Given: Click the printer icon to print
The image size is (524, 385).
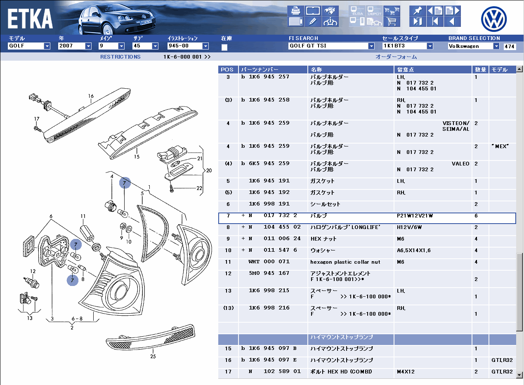Looking at the screenshot, I should pos(296,11).
